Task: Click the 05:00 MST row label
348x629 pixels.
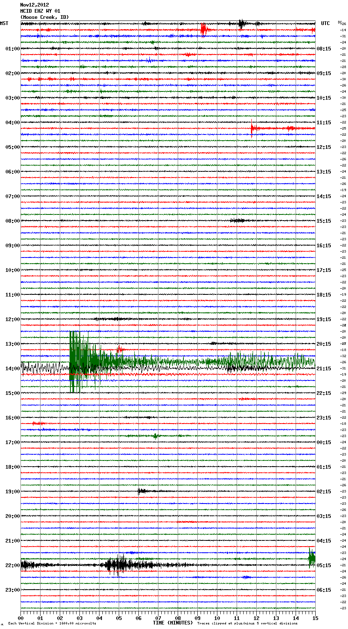Action: click(x=13, y=147)
